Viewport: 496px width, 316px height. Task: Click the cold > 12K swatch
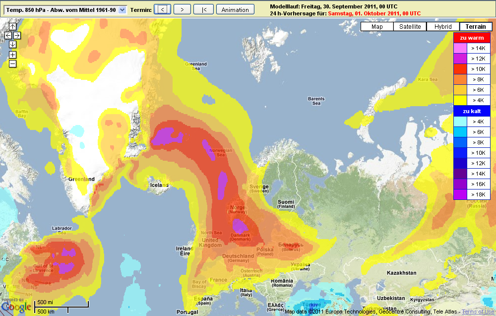coord(460,163)
